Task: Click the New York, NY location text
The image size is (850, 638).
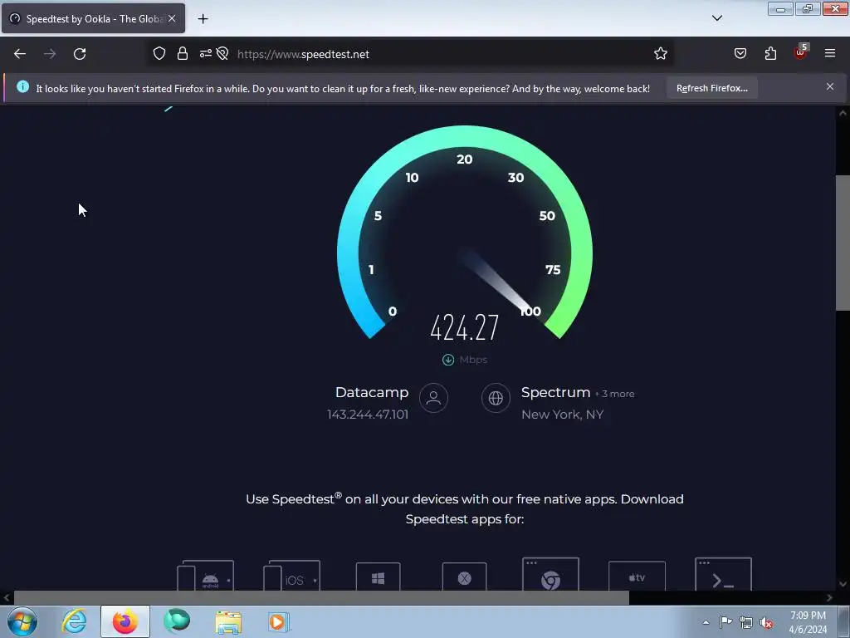Action: pos(562,415)
